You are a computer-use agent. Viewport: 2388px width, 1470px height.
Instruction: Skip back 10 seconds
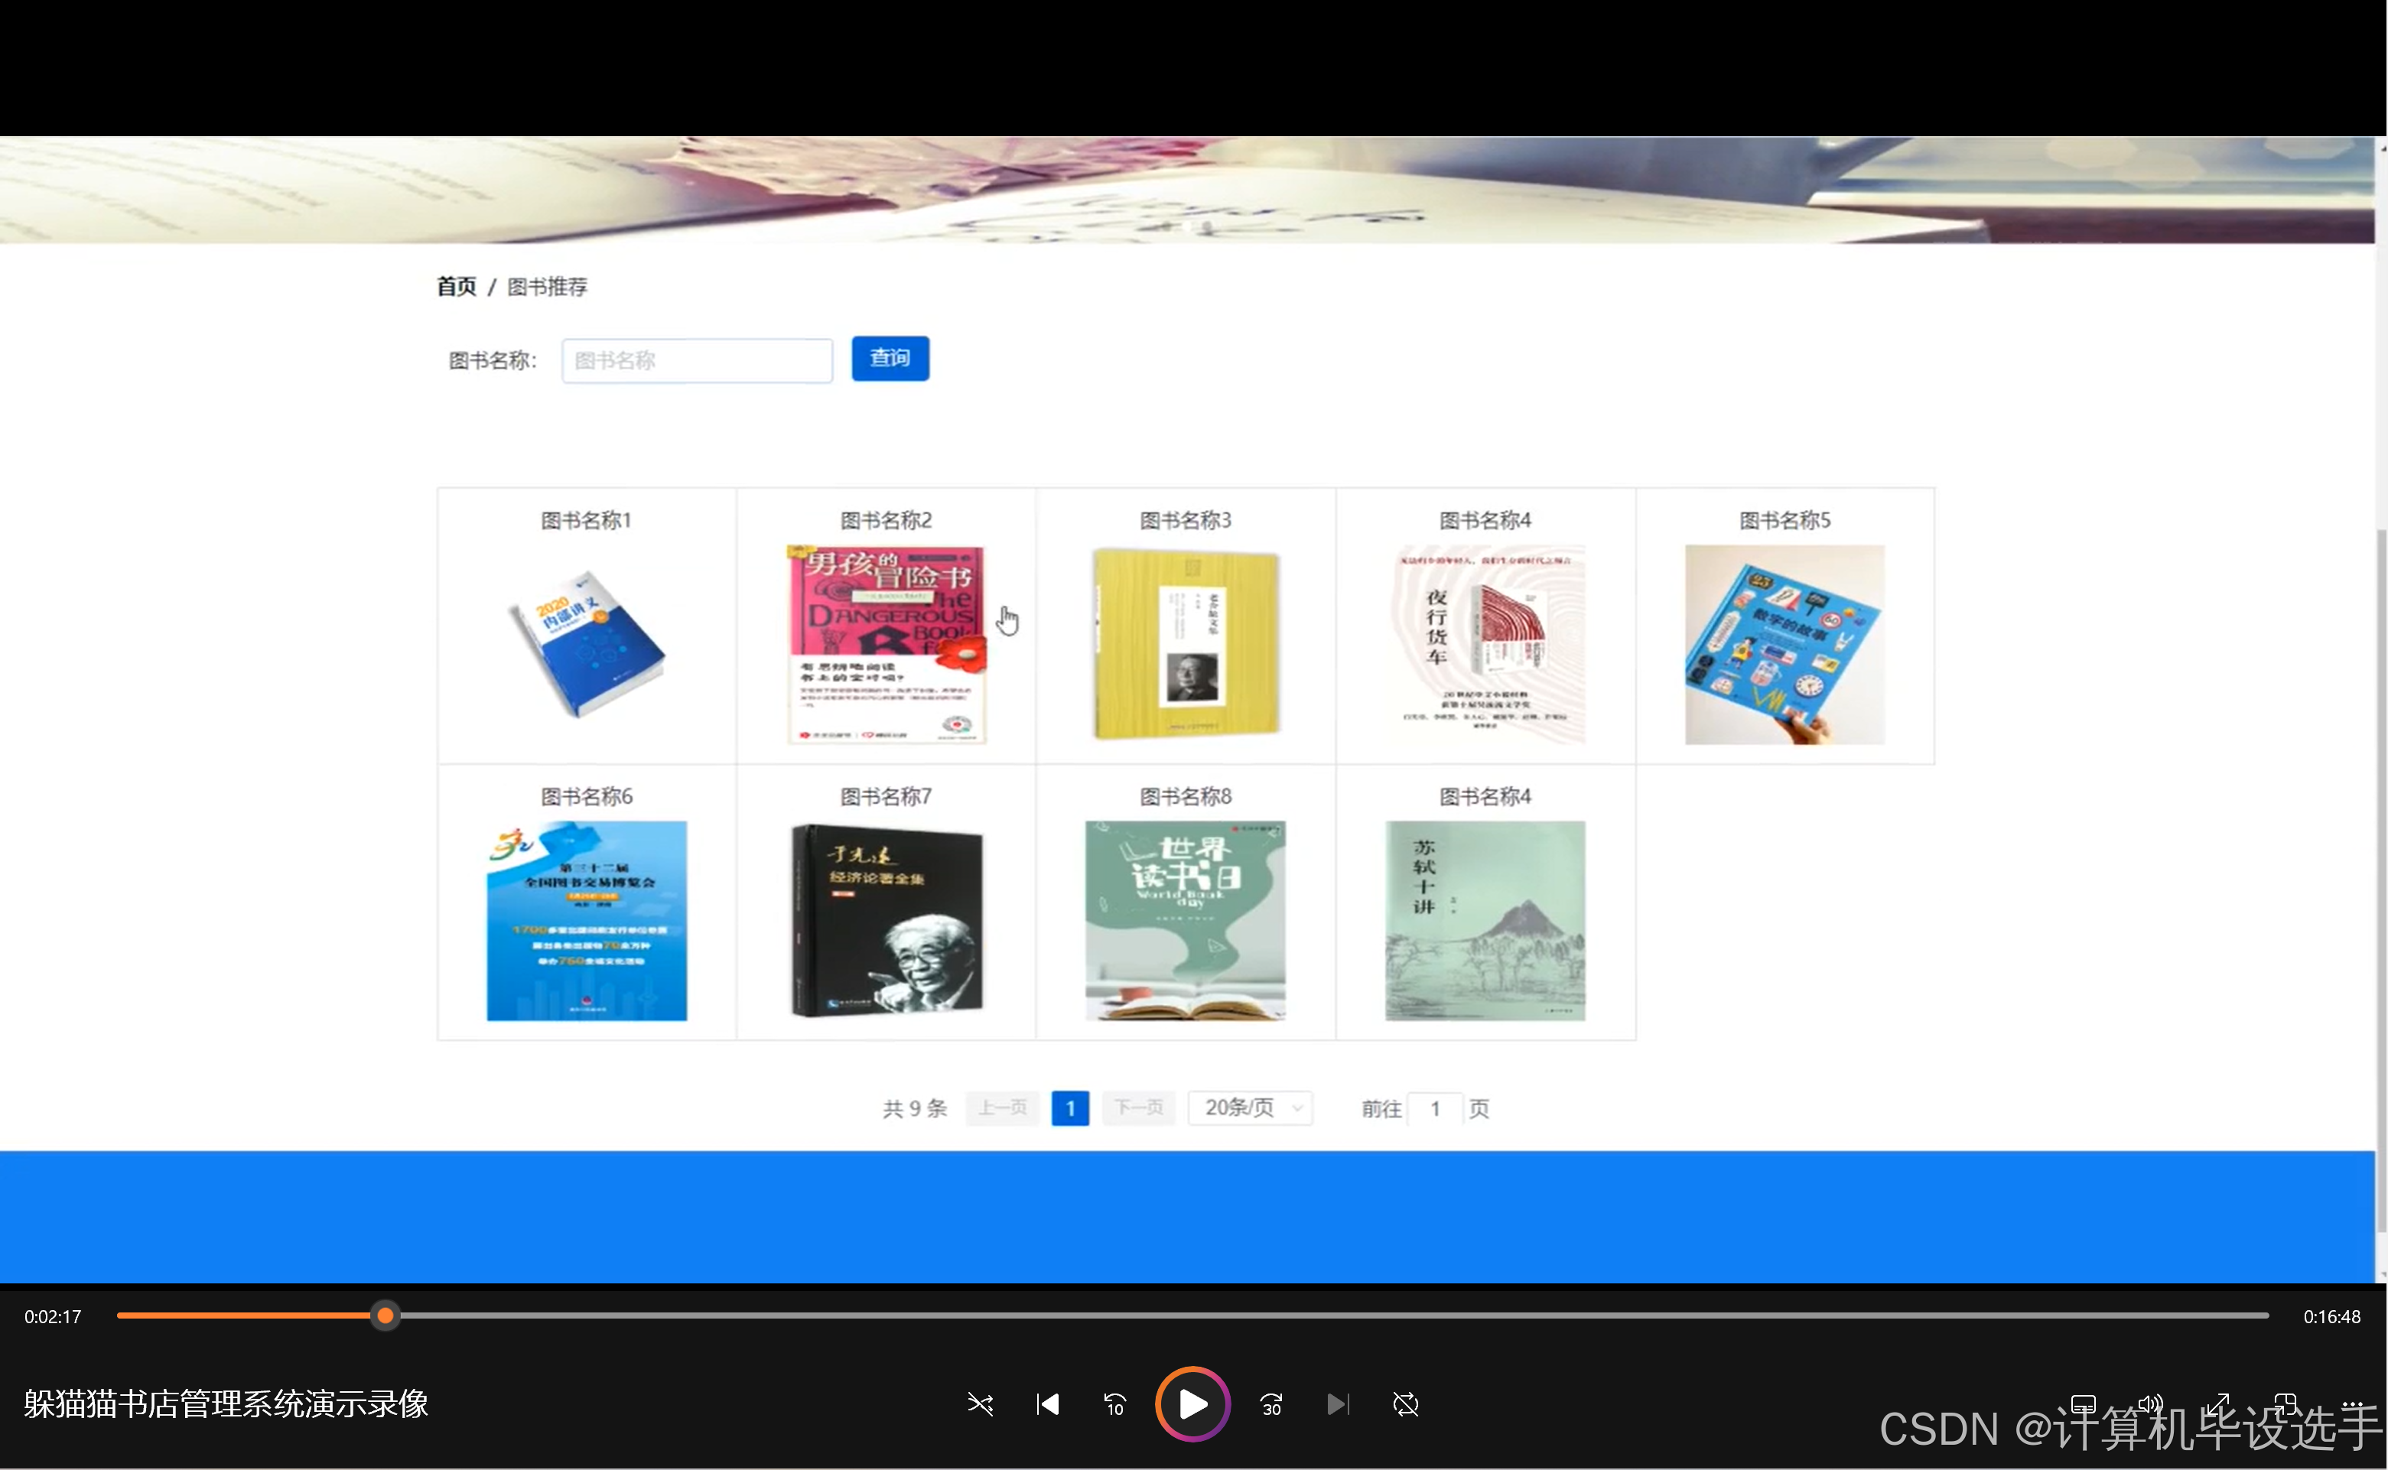pos(1114,1404)
